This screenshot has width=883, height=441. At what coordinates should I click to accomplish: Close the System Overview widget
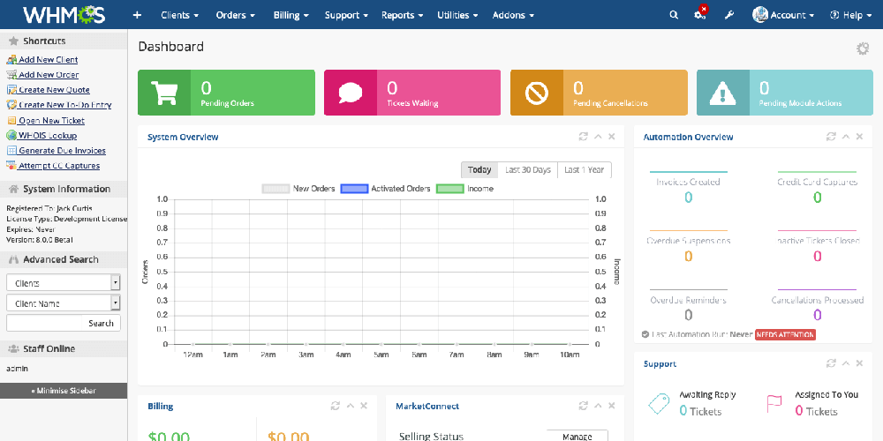click(x=612, y=137)
